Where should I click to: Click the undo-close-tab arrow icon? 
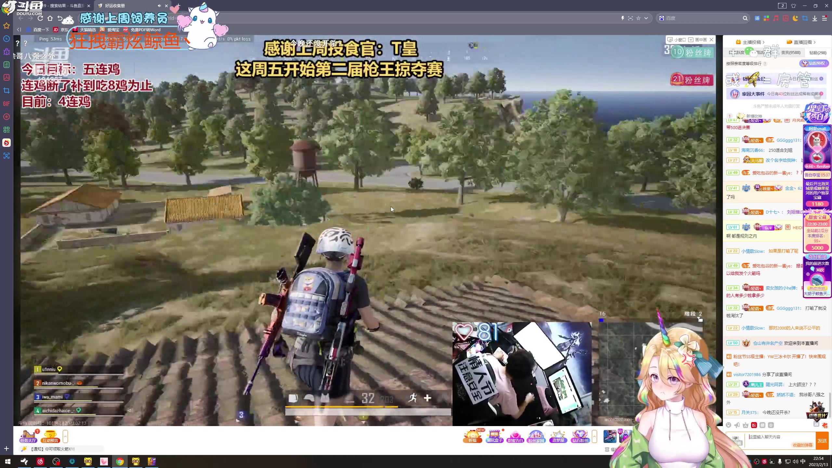click(x=60, y=18)
